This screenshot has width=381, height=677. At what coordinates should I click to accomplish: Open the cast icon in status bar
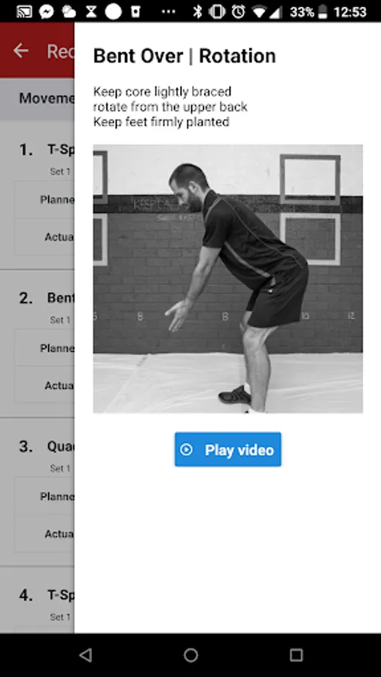point(24,11)
